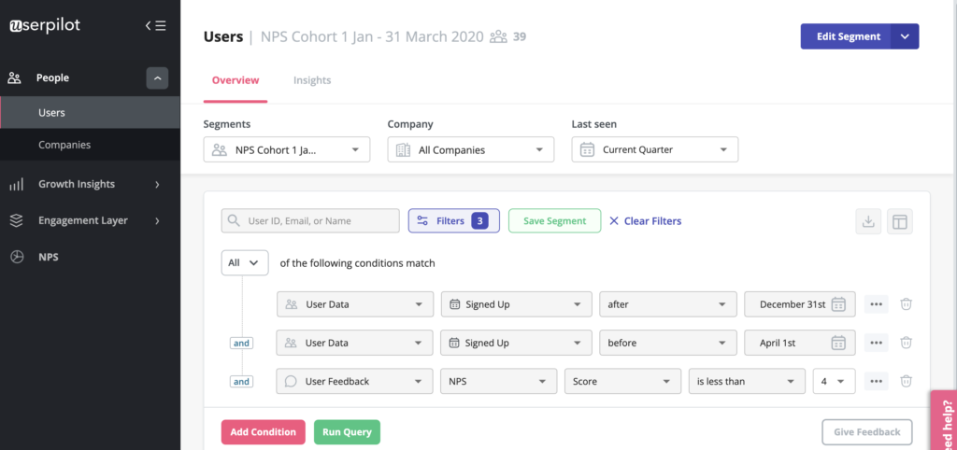Click the Run Query button
The image size is (957, 450).
347,432
